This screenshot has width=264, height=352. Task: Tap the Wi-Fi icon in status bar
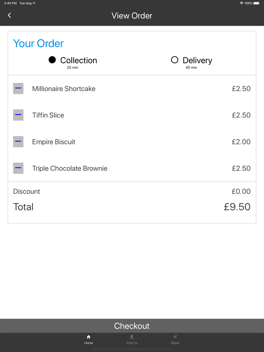click(241, 3)
